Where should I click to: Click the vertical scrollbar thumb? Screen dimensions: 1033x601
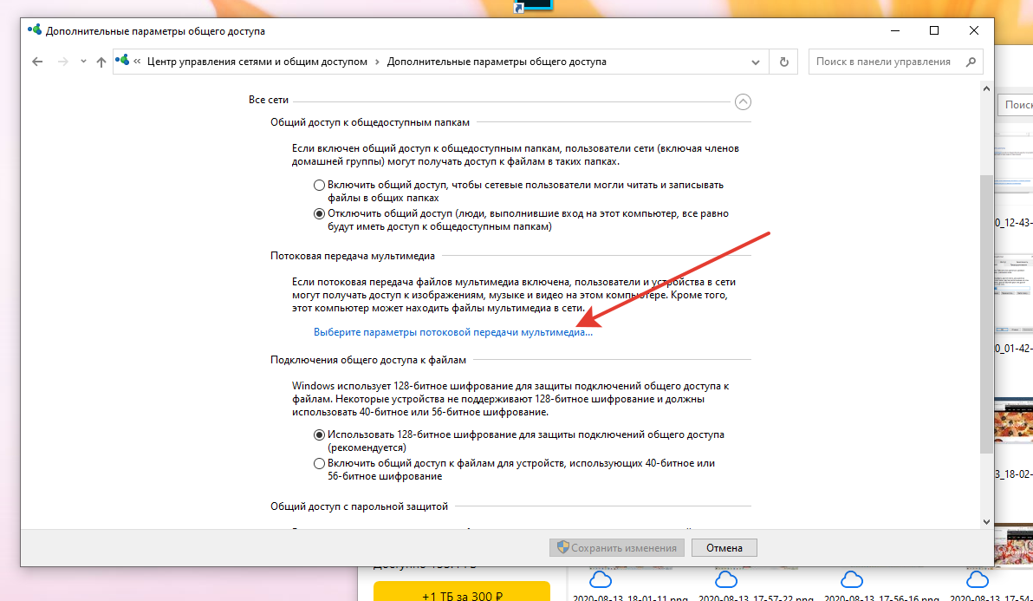(986, 314)
